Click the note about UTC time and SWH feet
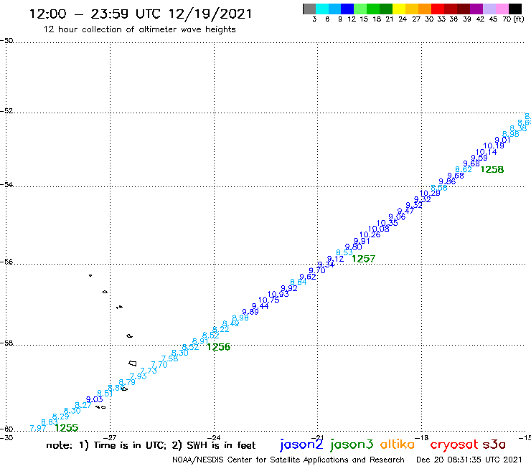Viewport: 531px width, 466px height. click(x=151, y=445)
